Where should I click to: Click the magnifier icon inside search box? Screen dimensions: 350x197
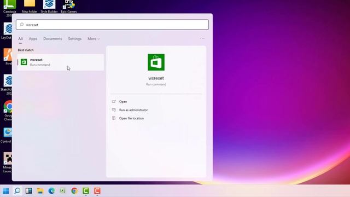(22, 25)
